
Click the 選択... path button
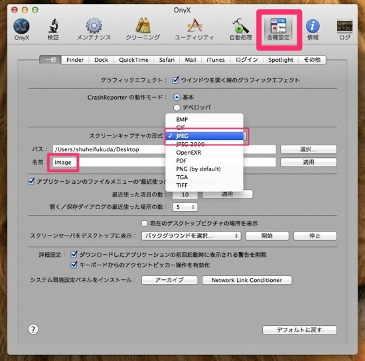(x=309, y=149)
